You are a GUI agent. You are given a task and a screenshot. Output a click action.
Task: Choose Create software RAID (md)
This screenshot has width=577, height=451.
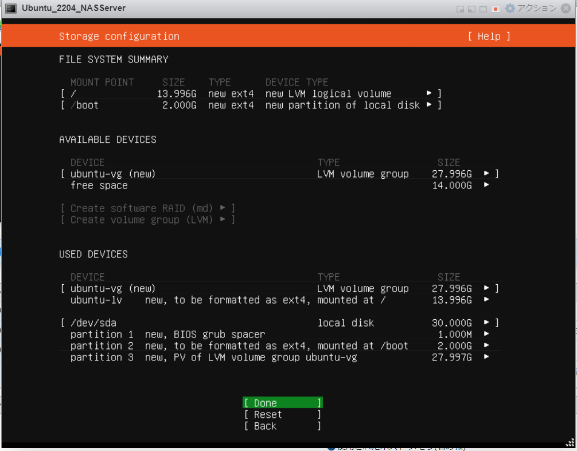click(x=147, y=209)
